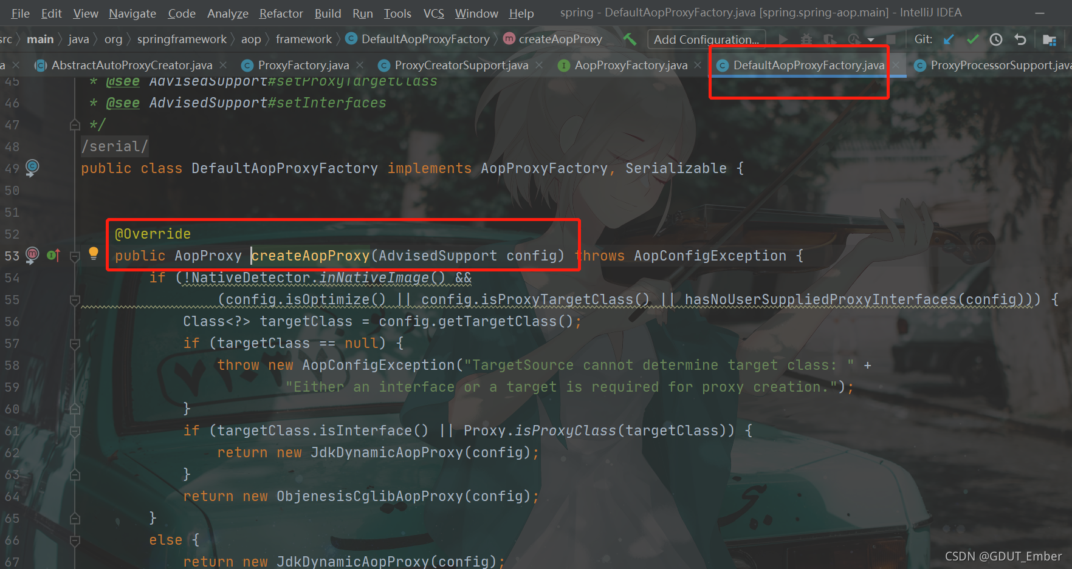The width and height of the screenshot is (1072, 569).
Task: Click 'main' in the breadcrumb path
Action: click(x=40, y=39)
